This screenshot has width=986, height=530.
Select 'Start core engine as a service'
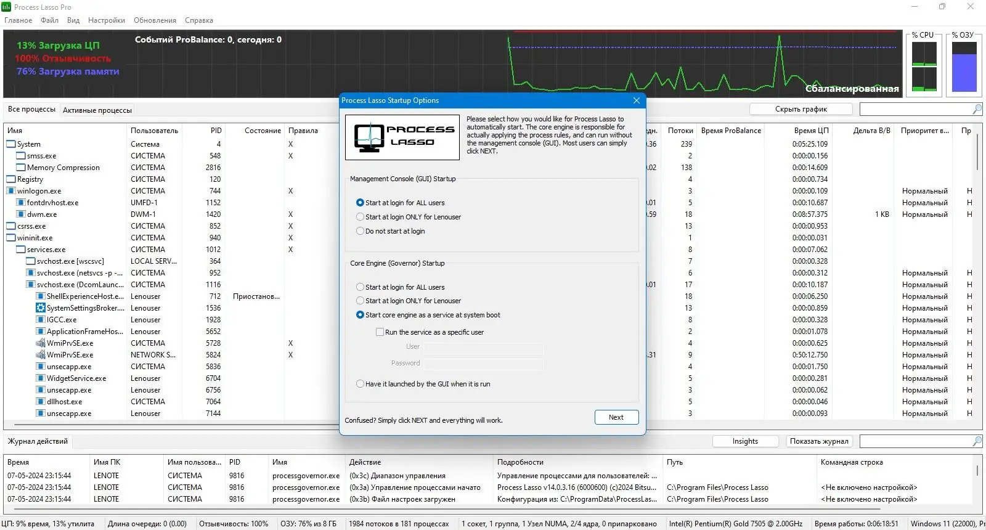tap(360, 315)
